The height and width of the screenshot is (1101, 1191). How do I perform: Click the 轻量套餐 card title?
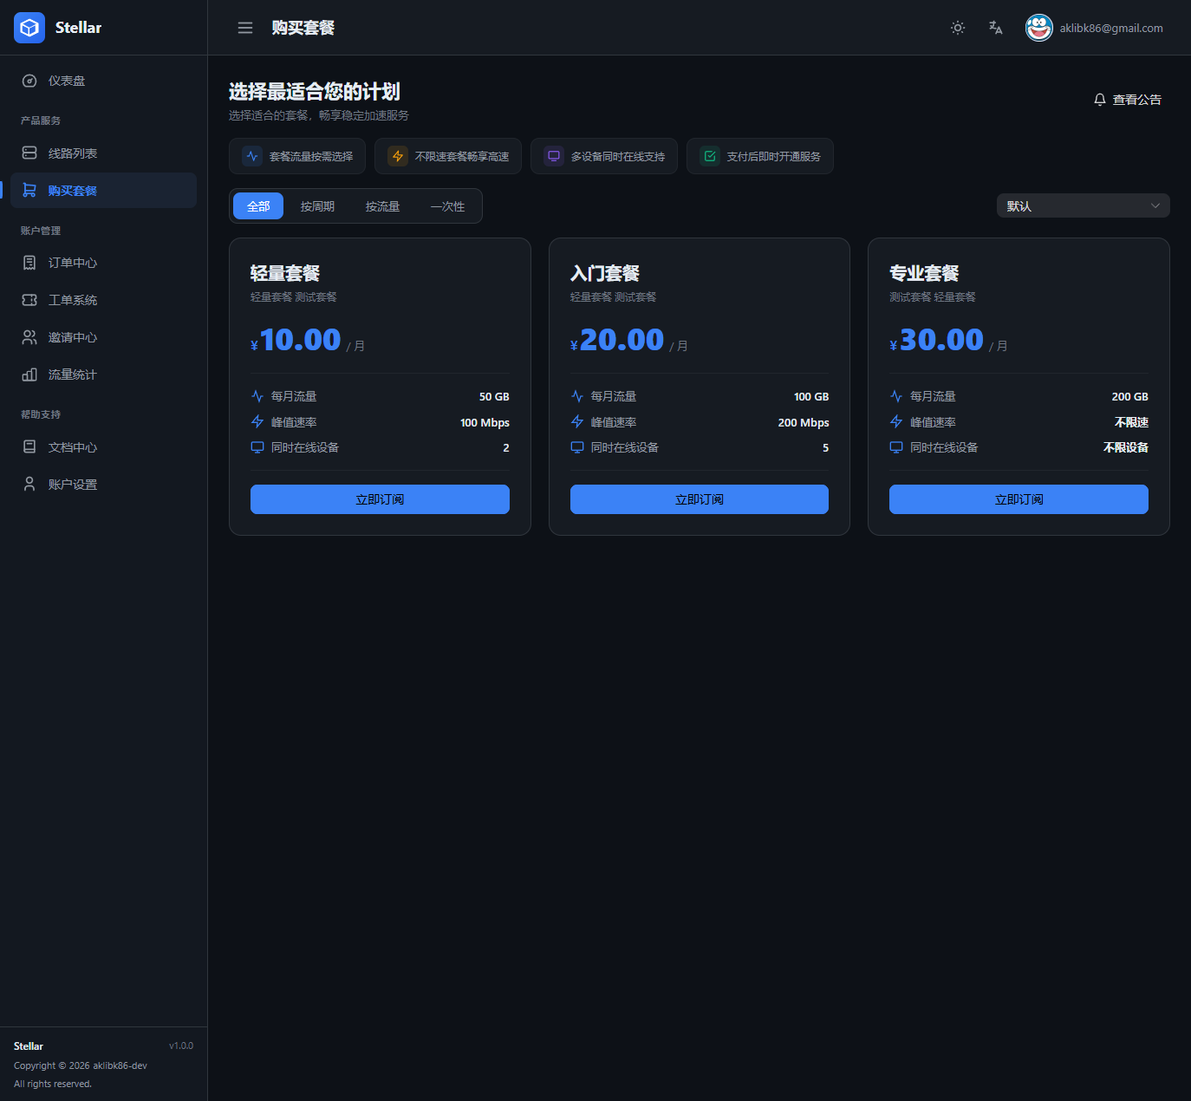(285, 273)
